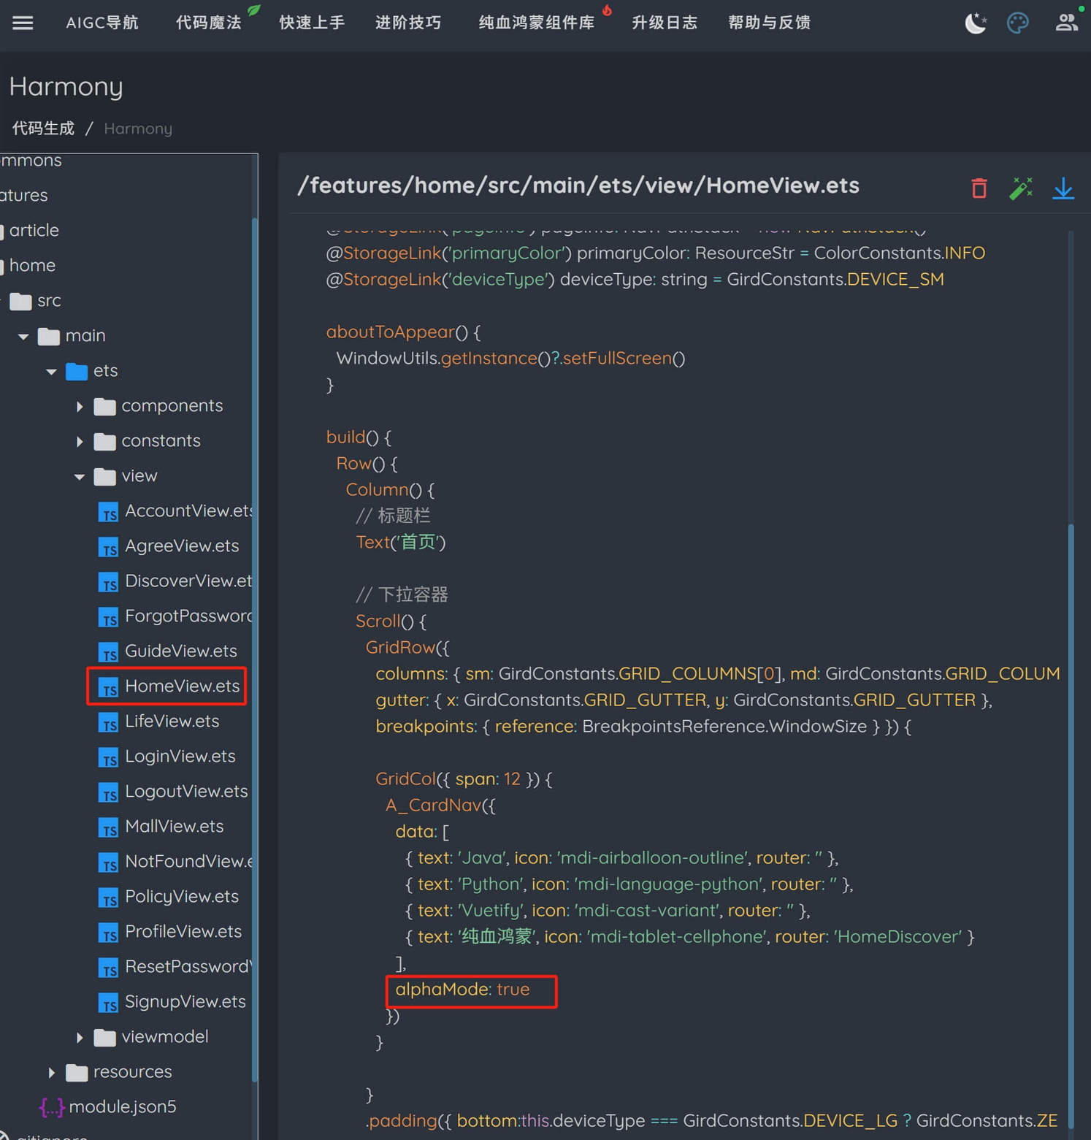Viewport: 1091px width, 1140px height.
Task: Select the article folder
Action: click(x=34, y=230)
